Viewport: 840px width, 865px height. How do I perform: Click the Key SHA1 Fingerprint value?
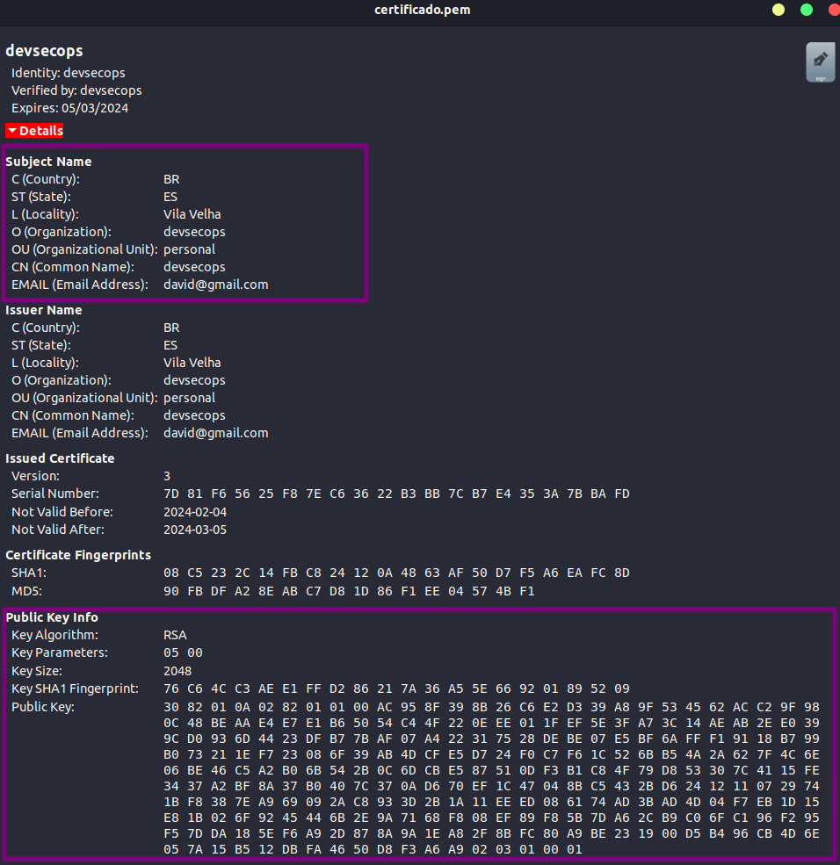[x=396, y=688]
